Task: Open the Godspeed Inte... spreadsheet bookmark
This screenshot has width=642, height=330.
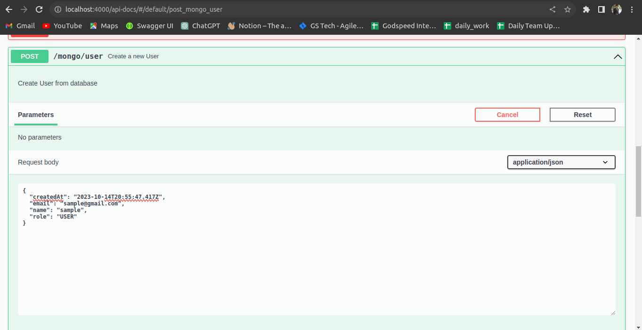Action: 404,26
